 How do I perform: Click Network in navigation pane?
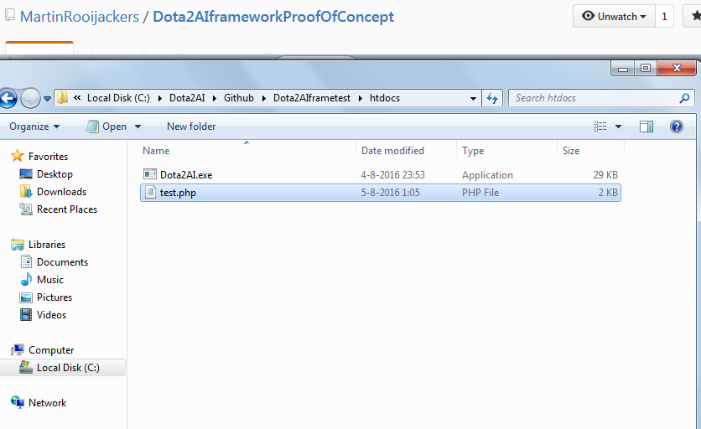tap(48, 403)
